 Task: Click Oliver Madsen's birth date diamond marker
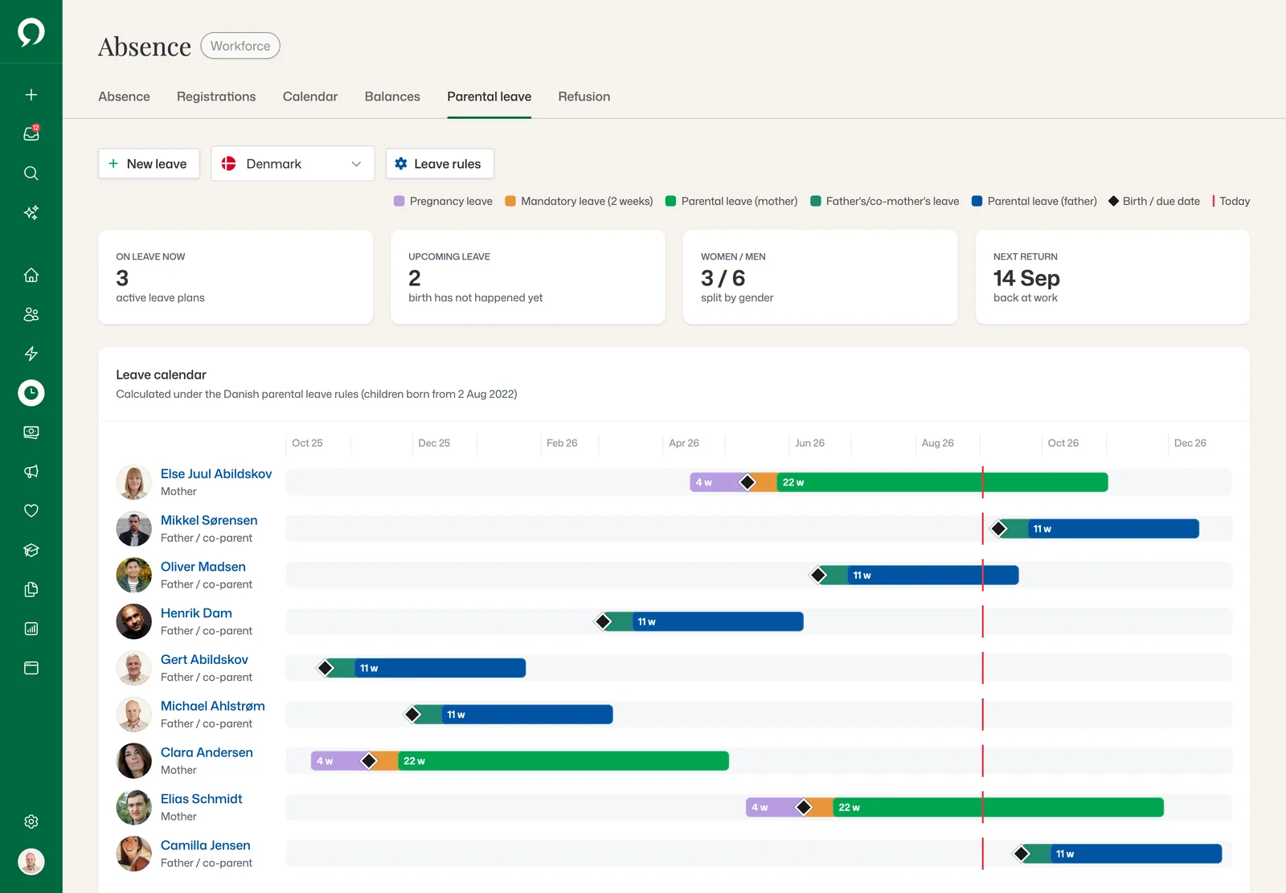(819, 576)
